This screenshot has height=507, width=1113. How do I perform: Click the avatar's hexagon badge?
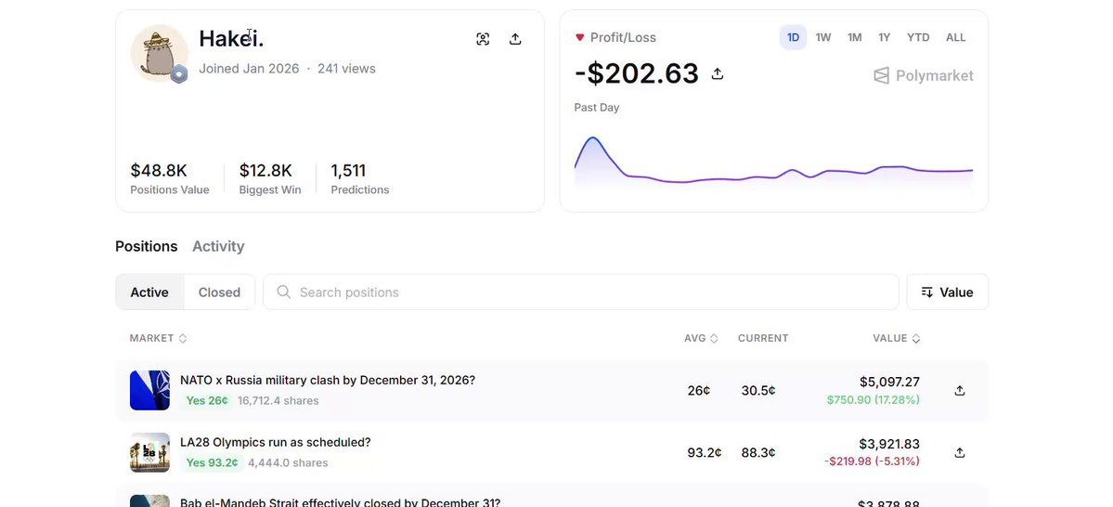[179, 74]
